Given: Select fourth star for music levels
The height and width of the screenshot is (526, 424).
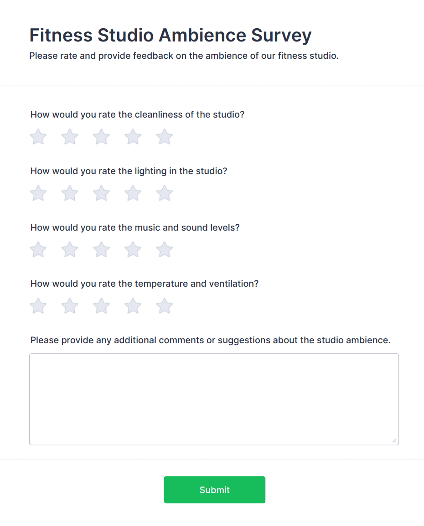Looking at the screenshot, I should (x=133, y=250).
